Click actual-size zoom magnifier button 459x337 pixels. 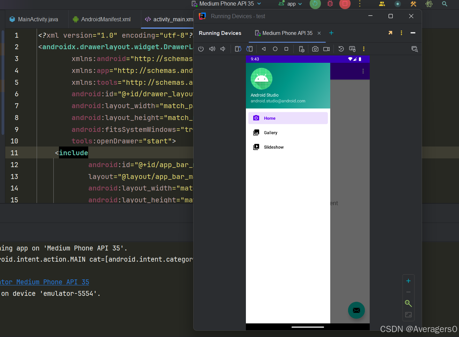[408, 304]
